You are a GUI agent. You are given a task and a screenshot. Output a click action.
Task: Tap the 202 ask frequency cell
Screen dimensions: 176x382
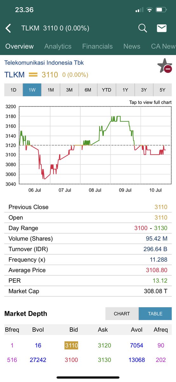161,360
